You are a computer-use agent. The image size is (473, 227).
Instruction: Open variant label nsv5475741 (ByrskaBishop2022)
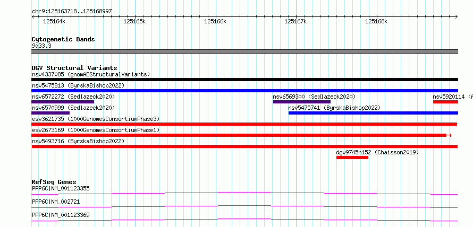[334, 108]
